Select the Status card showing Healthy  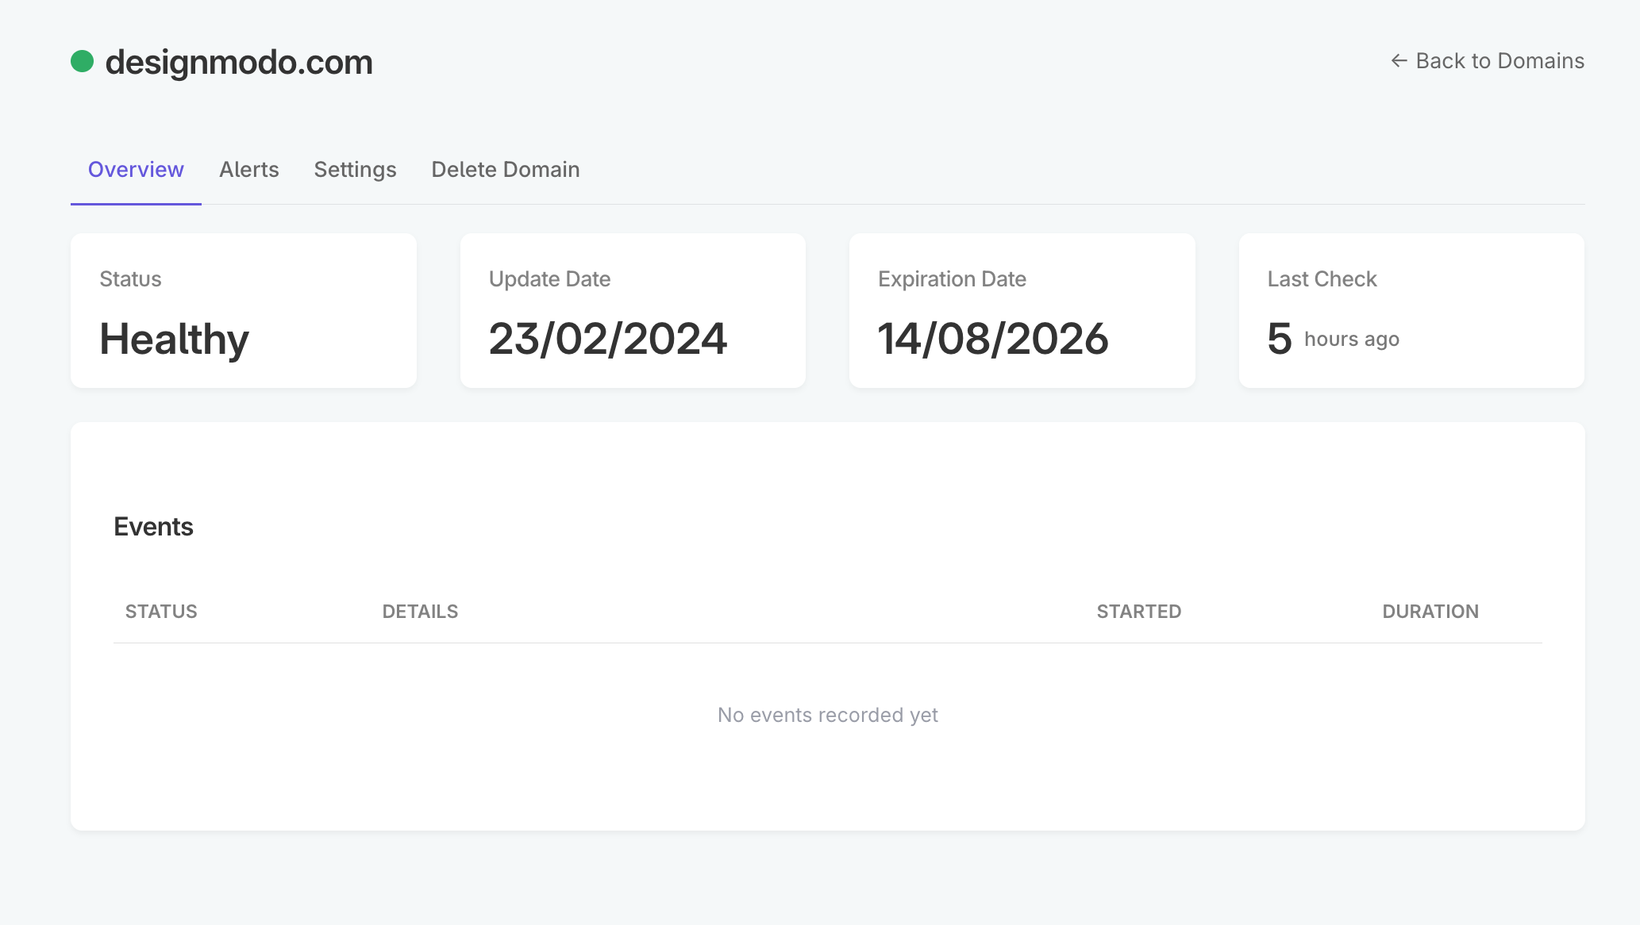click(243, 310)
